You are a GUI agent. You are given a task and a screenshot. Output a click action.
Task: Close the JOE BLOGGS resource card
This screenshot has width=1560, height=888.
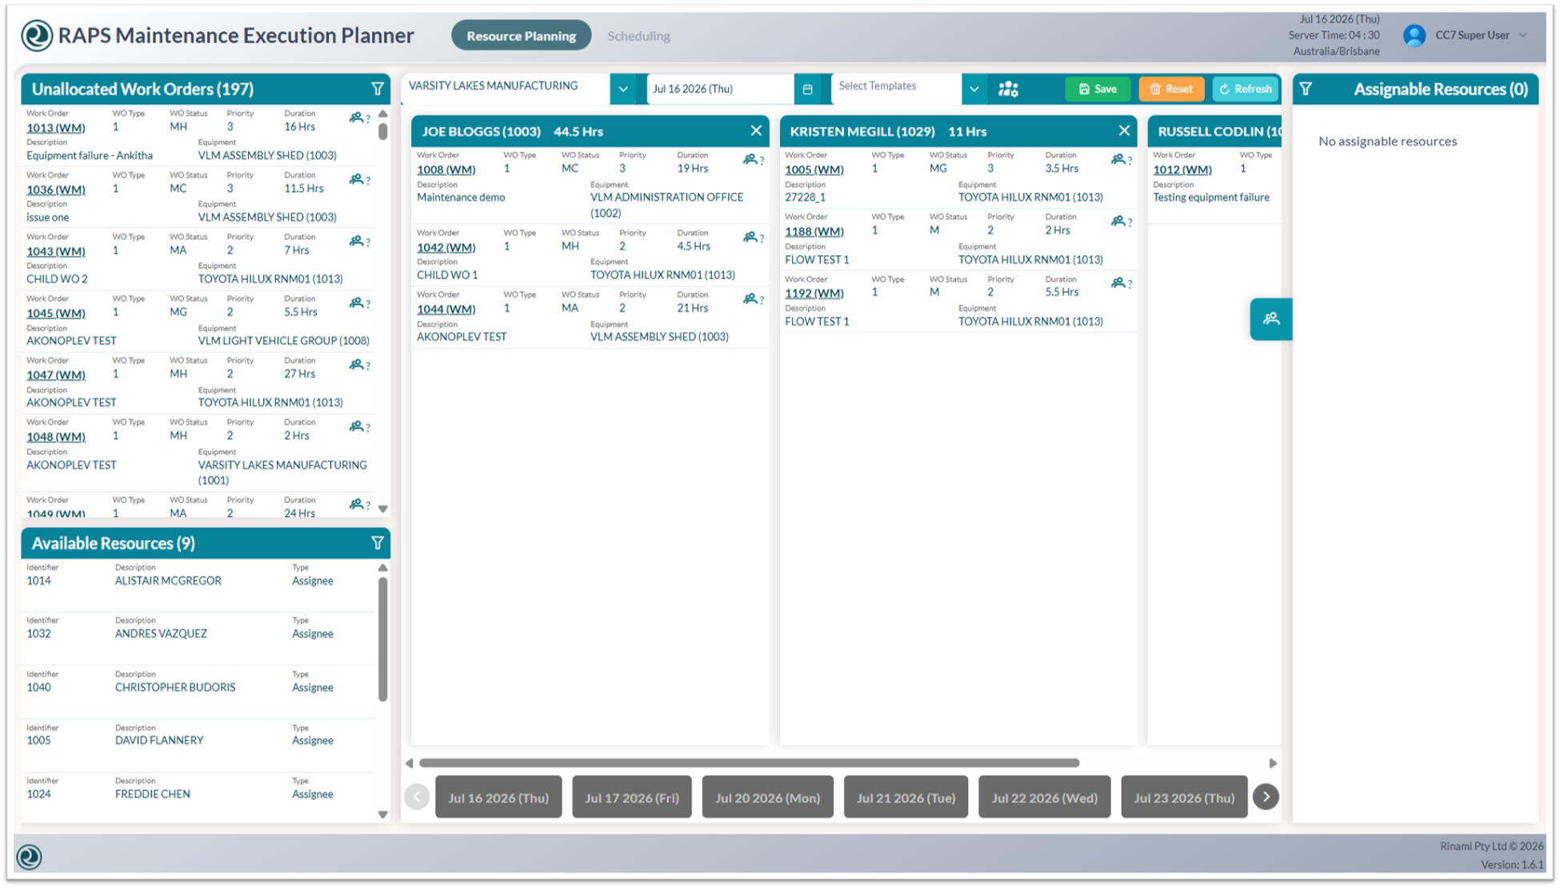pyautogui.click(x=756, y=130)
